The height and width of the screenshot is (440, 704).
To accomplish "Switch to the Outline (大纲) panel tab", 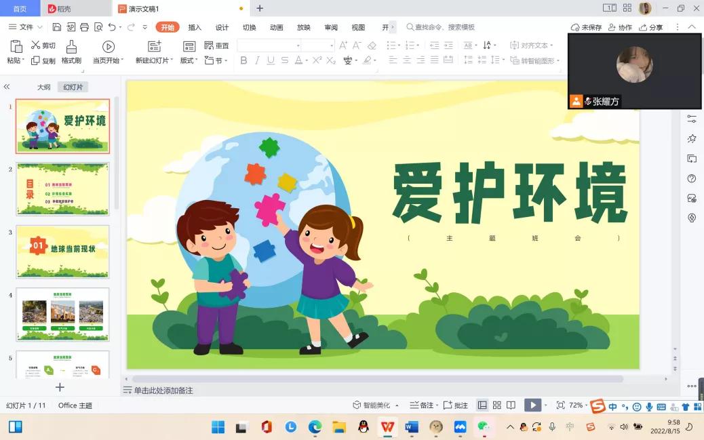I will [43, 87].
